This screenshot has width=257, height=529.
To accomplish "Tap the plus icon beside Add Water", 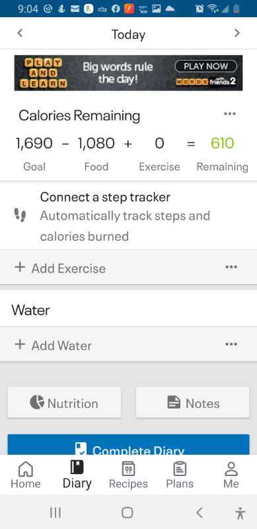I will [20, 344].
